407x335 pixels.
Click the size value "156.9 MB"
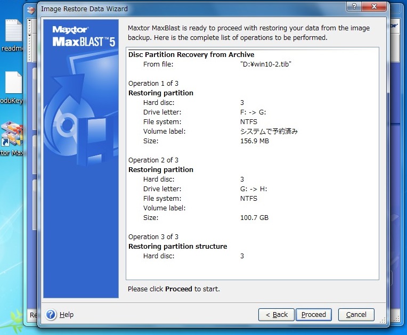(x=255, y=141)
